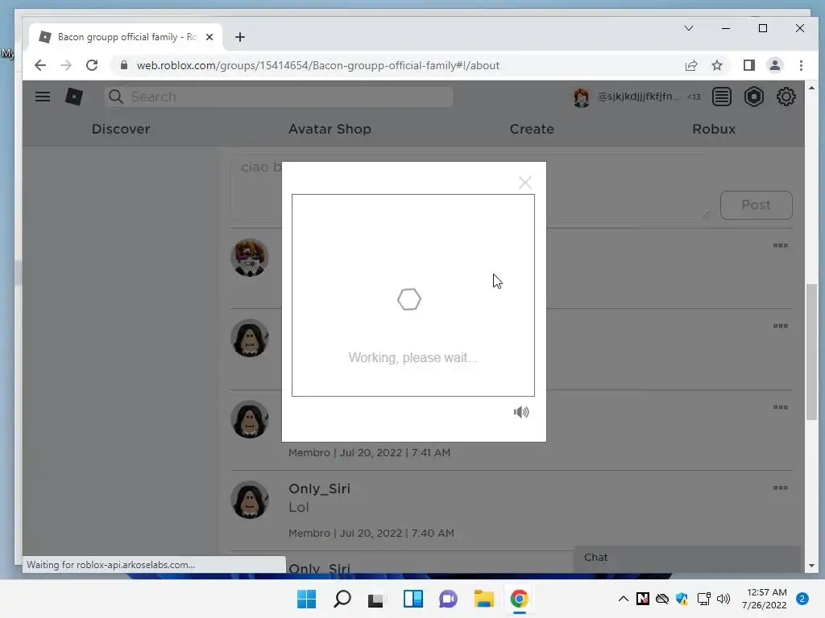Open the notifications feed icon
825x618 pixels.
point(721,97)
